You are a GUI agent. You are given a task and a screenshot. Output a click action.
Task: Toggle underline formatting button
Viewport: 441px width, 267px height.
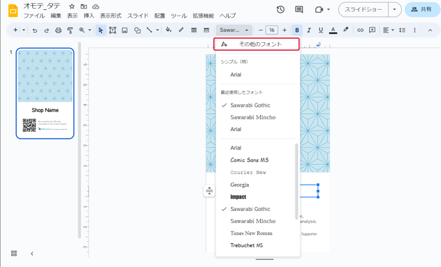pyautogui.click(x=321, y=30)
